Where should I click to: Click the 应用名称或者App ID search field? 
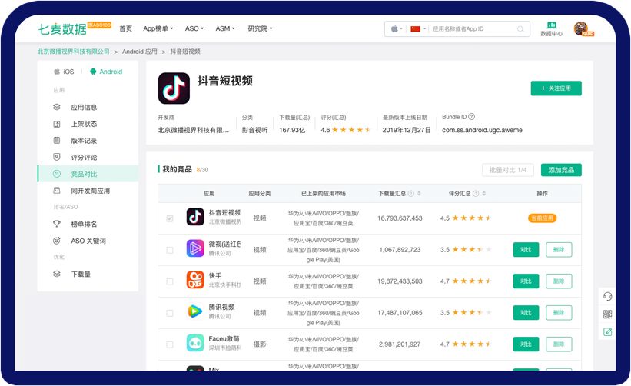coord(473,29)
